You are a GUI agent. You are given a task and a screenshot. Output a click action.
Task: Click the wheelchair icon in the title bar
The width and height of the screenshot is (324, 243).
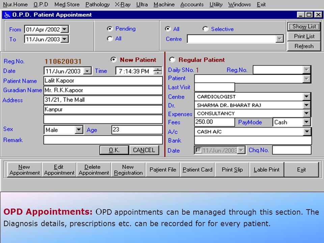(7, 15)
